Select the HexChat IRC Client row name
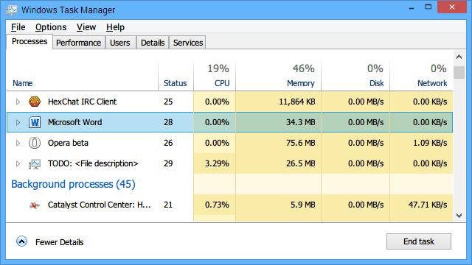Viewport: 472px width, 265px height. [x=82, y=102]
